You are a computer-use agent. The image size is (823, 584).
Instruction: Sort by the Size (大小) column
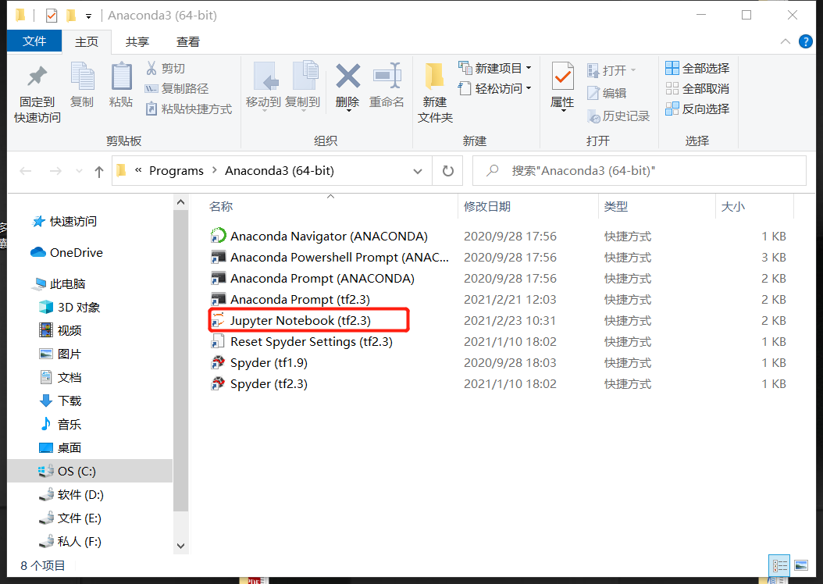(x=732, y=207)
